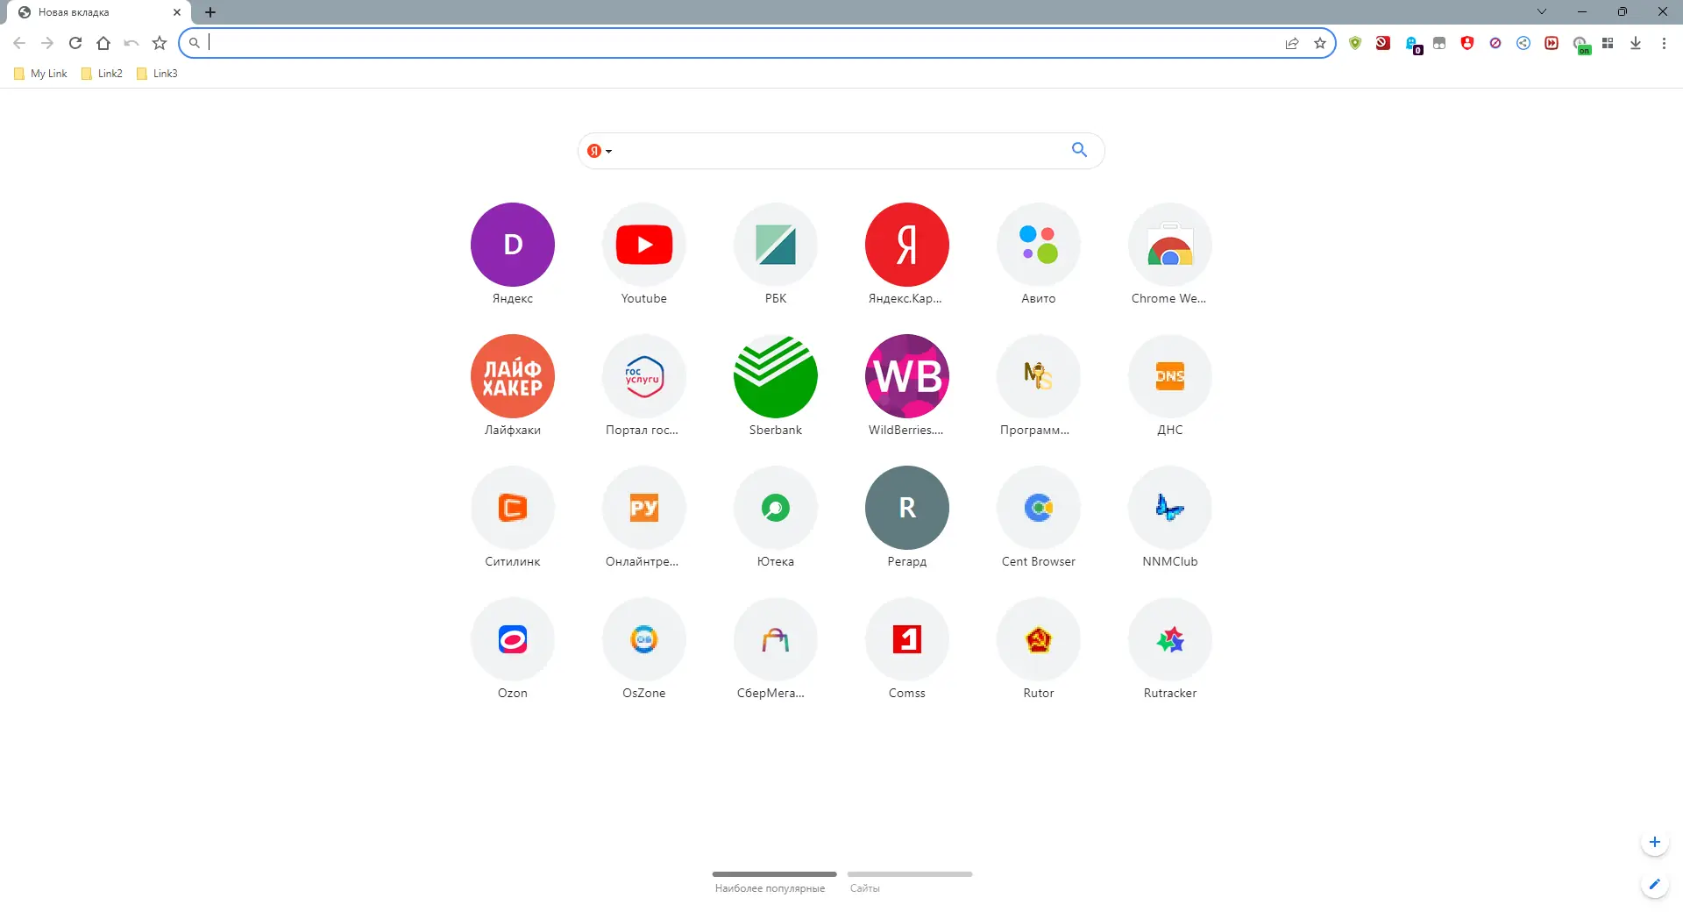The image size is (1683, 912).
Task: Switch to the Наиболее популярные tab
Action: tap(774, 882)
